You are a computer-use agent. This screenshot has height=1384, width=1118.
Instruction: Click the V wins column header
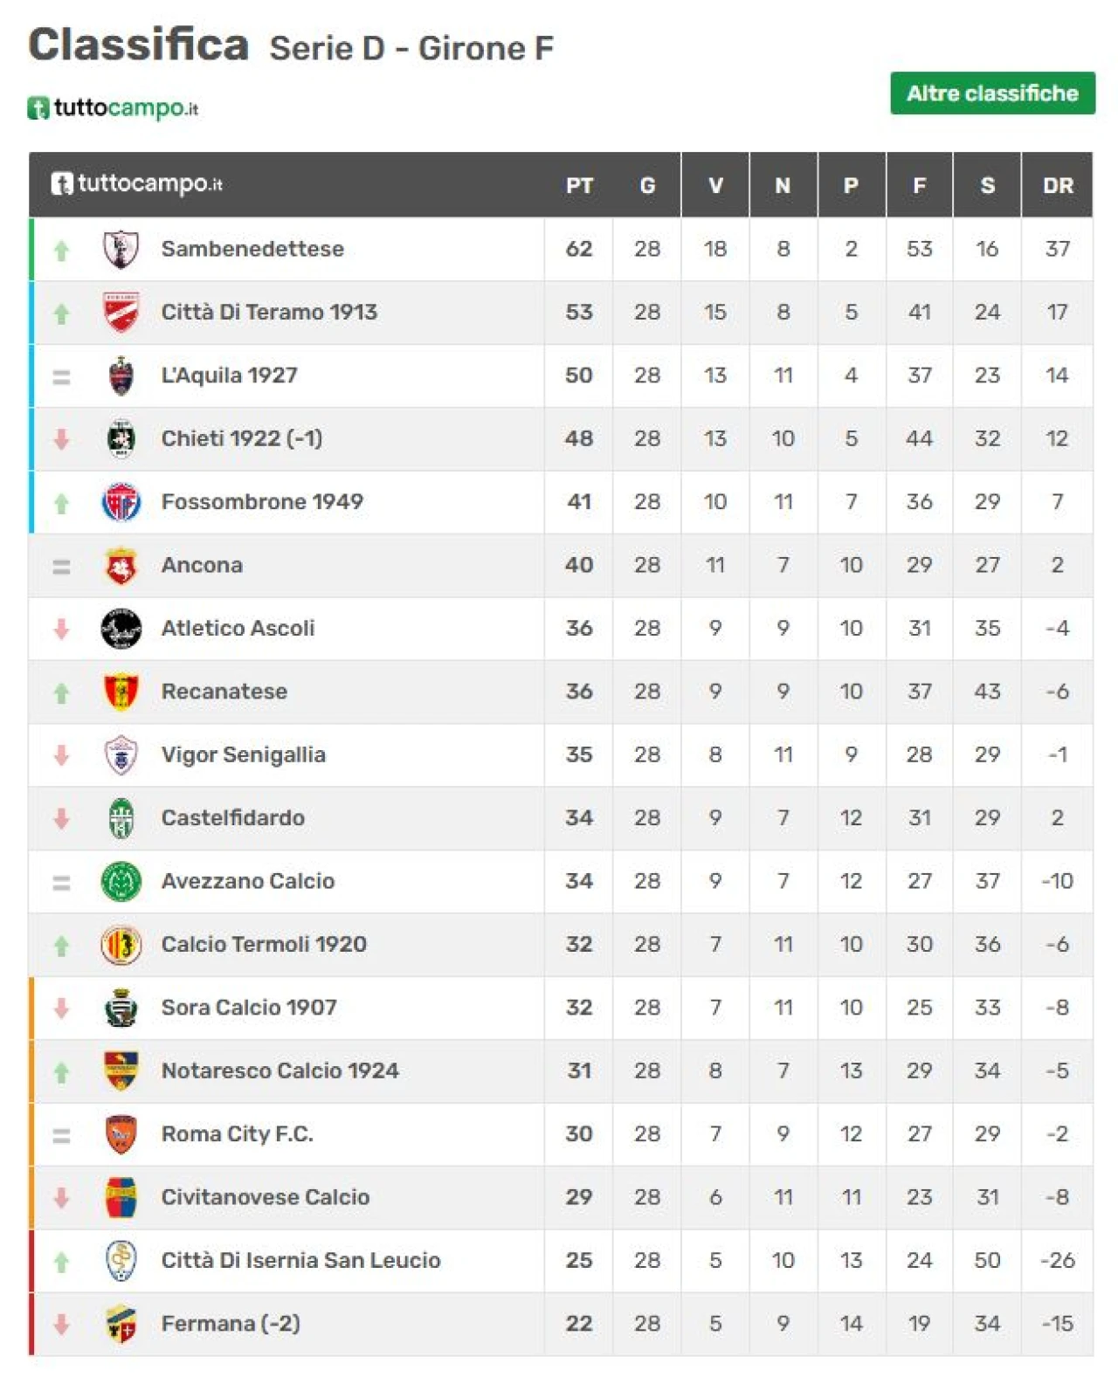point(715,185)
